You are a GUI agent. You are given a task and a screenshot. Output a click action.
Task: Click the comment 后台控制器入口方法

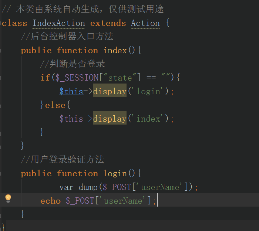[x=67, y=37]
